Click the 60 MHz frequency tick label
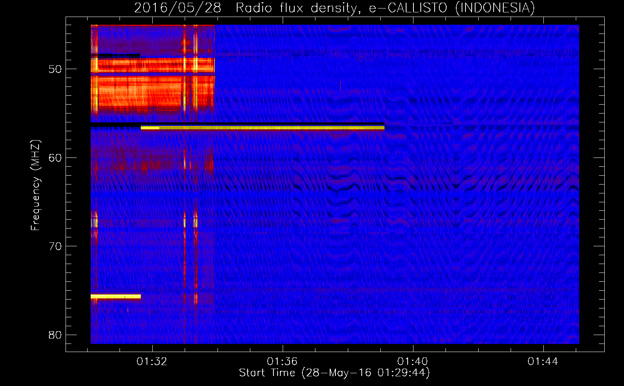Screen dimensions: 624x386 [55, 157]
